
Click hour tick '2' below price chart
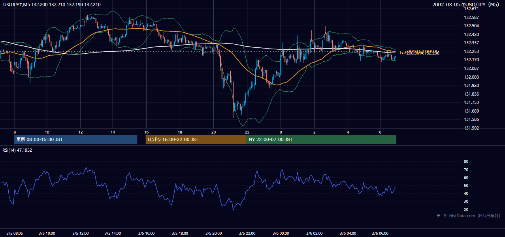point(314,132)
